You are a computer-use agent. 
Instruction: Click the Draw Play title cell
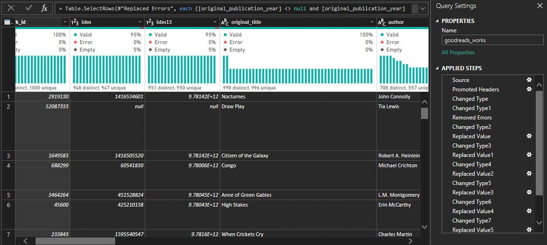[x=298, y=126]
